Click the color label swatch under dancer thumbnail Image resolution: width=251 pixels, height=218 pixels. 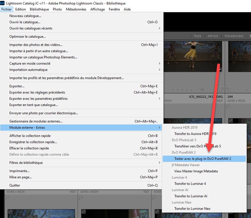(202, 90)
